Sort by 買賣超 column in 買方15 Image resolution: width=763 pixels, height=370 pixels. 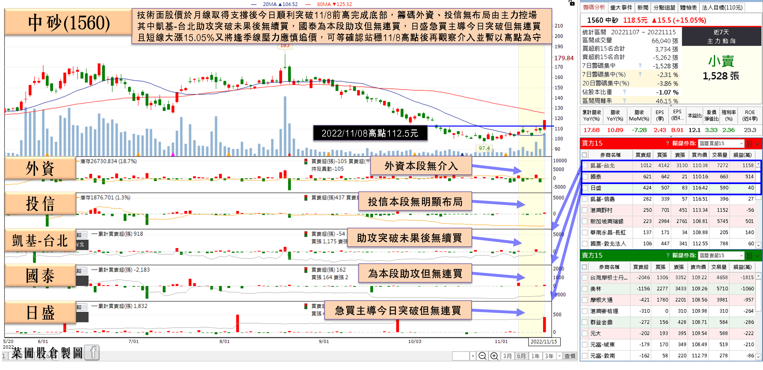coord(643,155)
